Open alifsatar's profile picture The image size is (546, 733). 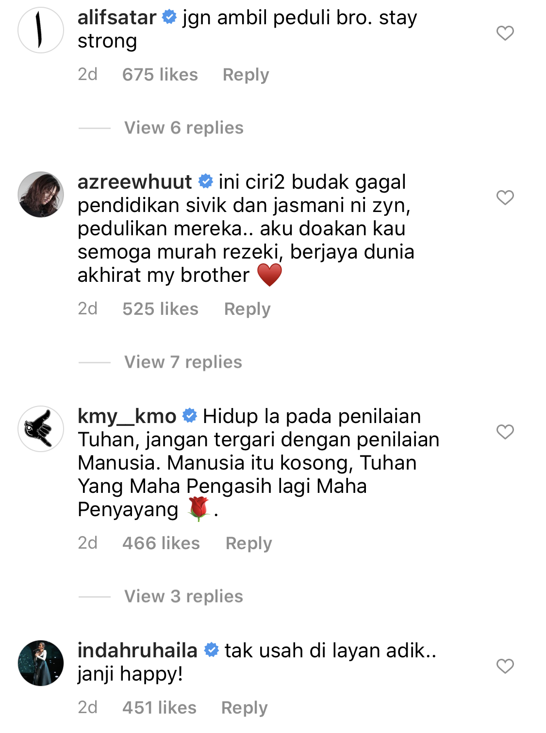41,30
